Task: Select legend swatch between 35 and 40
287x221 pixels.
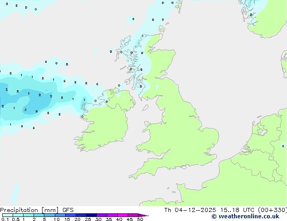Action: 112,215
